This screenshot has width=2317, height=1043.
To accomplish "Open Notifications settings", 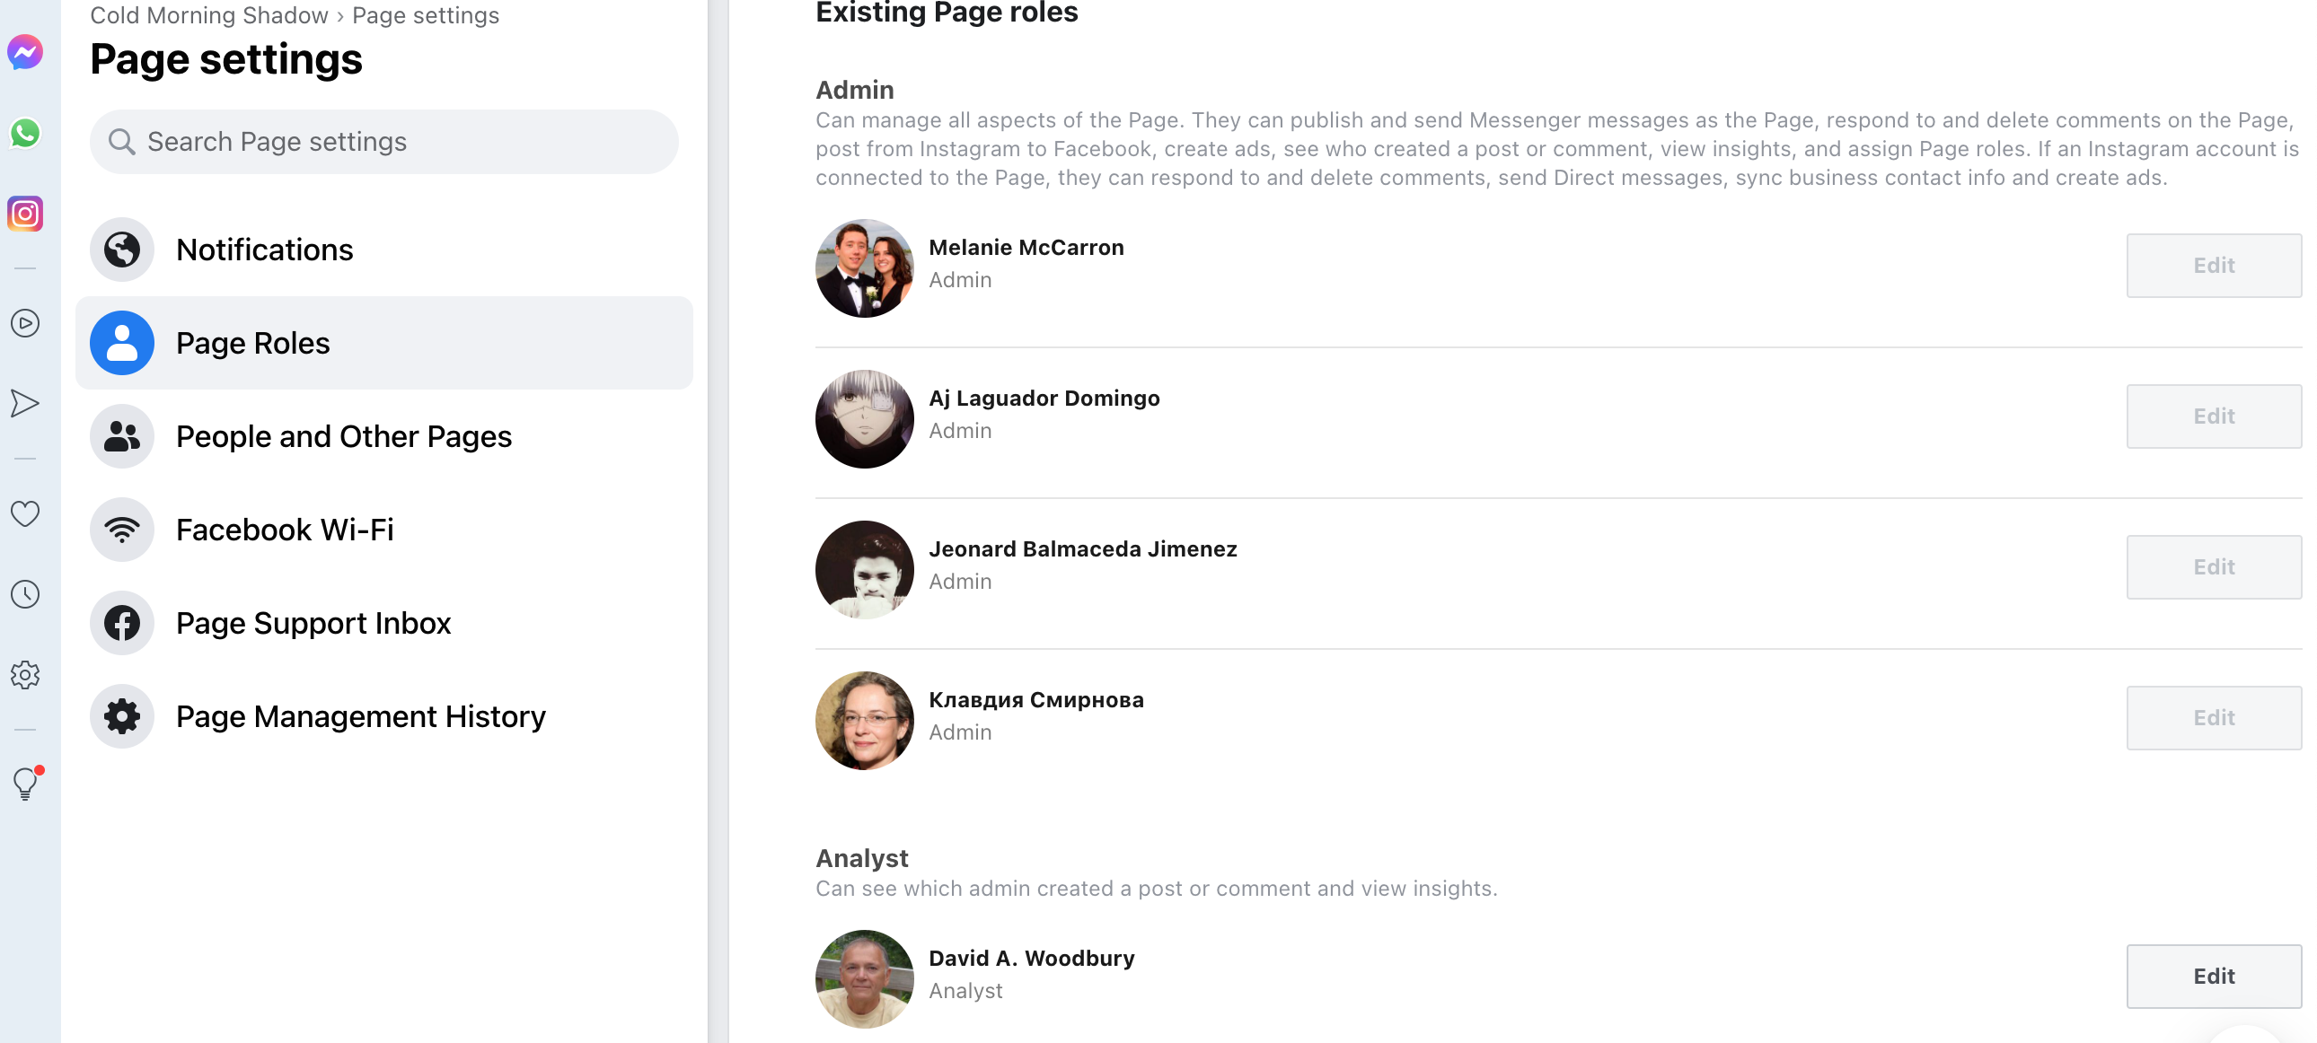I will coord(264,250).
